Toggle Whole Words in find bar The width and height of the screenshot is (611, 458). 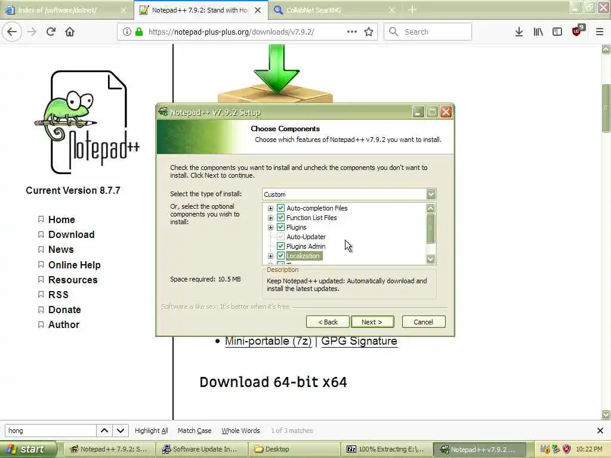[240, 431]
